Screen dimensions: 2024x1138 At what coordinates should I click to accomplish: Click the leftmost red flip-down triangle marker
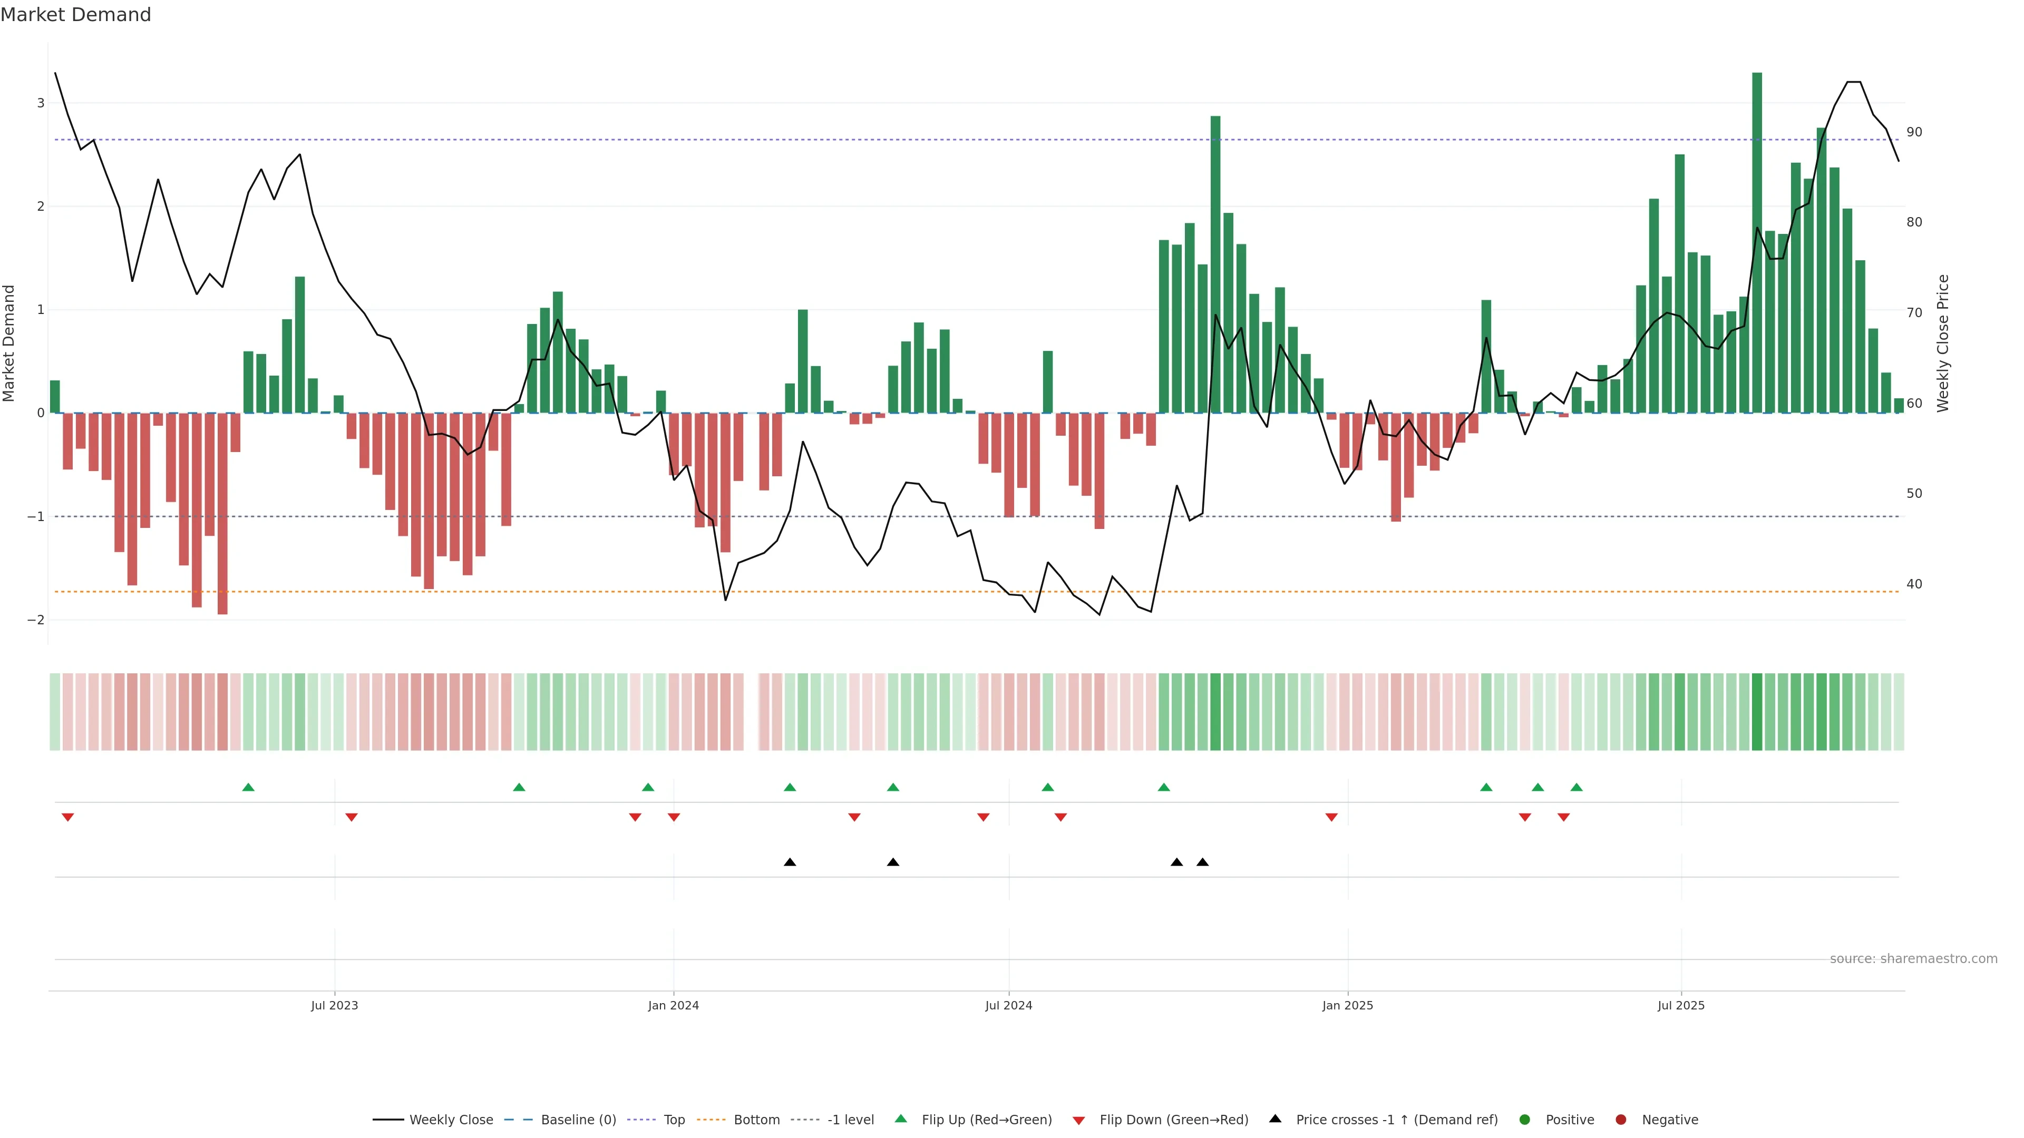67,818
